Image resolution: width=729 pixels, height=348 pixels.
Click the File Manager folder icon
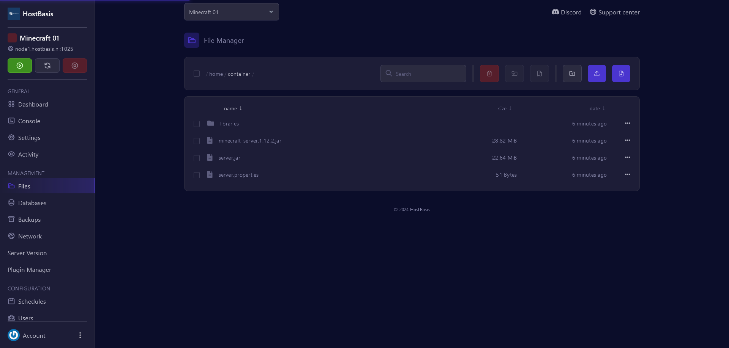click(192, 40)
